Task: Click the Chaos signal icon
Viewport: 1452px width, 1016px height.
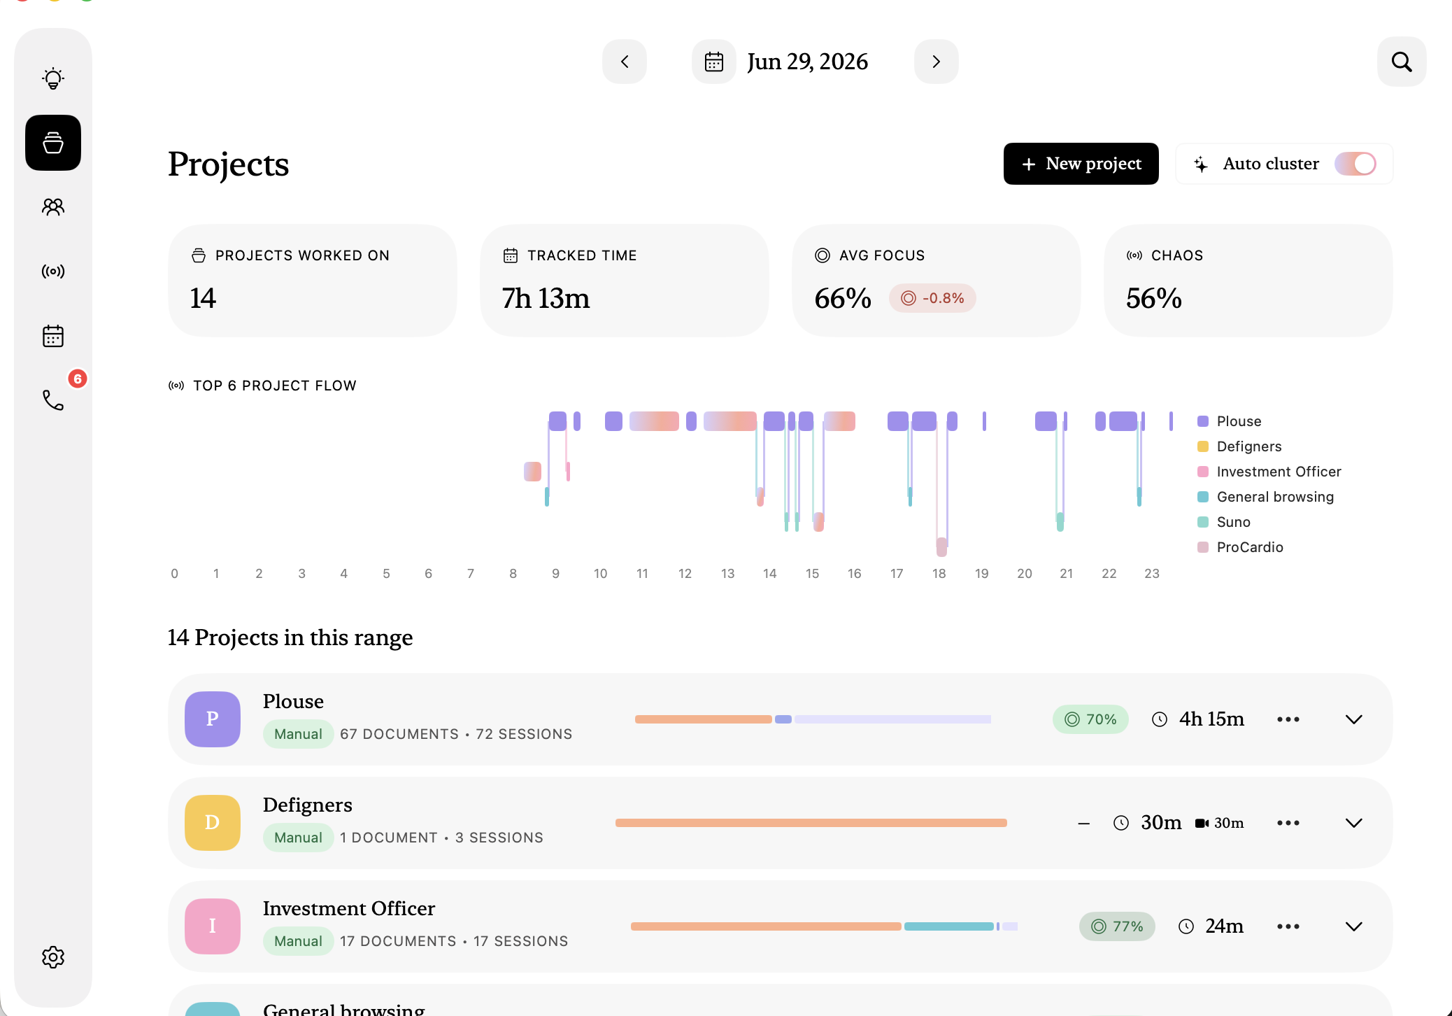Action: [1134, 255]
